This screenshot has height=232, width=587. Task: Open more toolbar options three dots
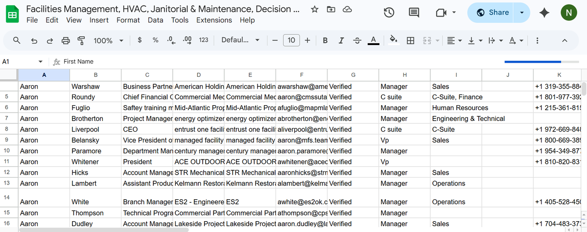[x=538, y=41]
